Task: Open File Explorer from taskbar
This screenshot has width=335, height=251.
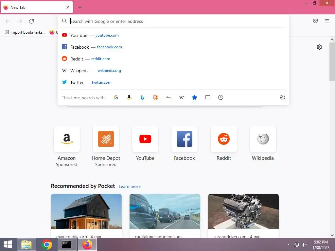Action: (26, 244)
